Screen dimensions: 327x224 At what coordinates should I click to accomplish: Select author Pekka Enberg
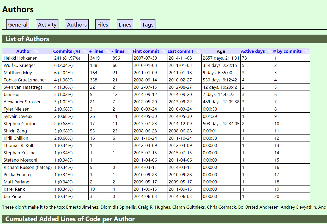17,175
